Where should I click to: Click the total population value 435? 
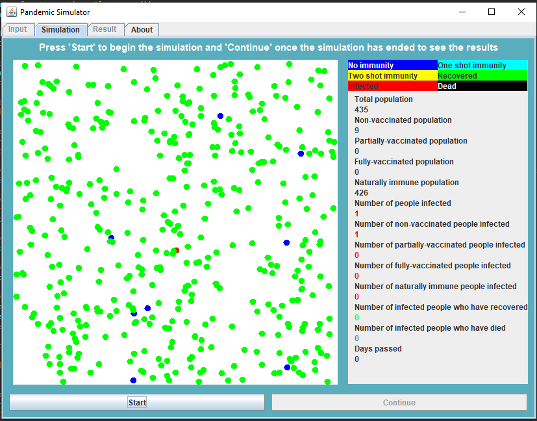[361, 110]
